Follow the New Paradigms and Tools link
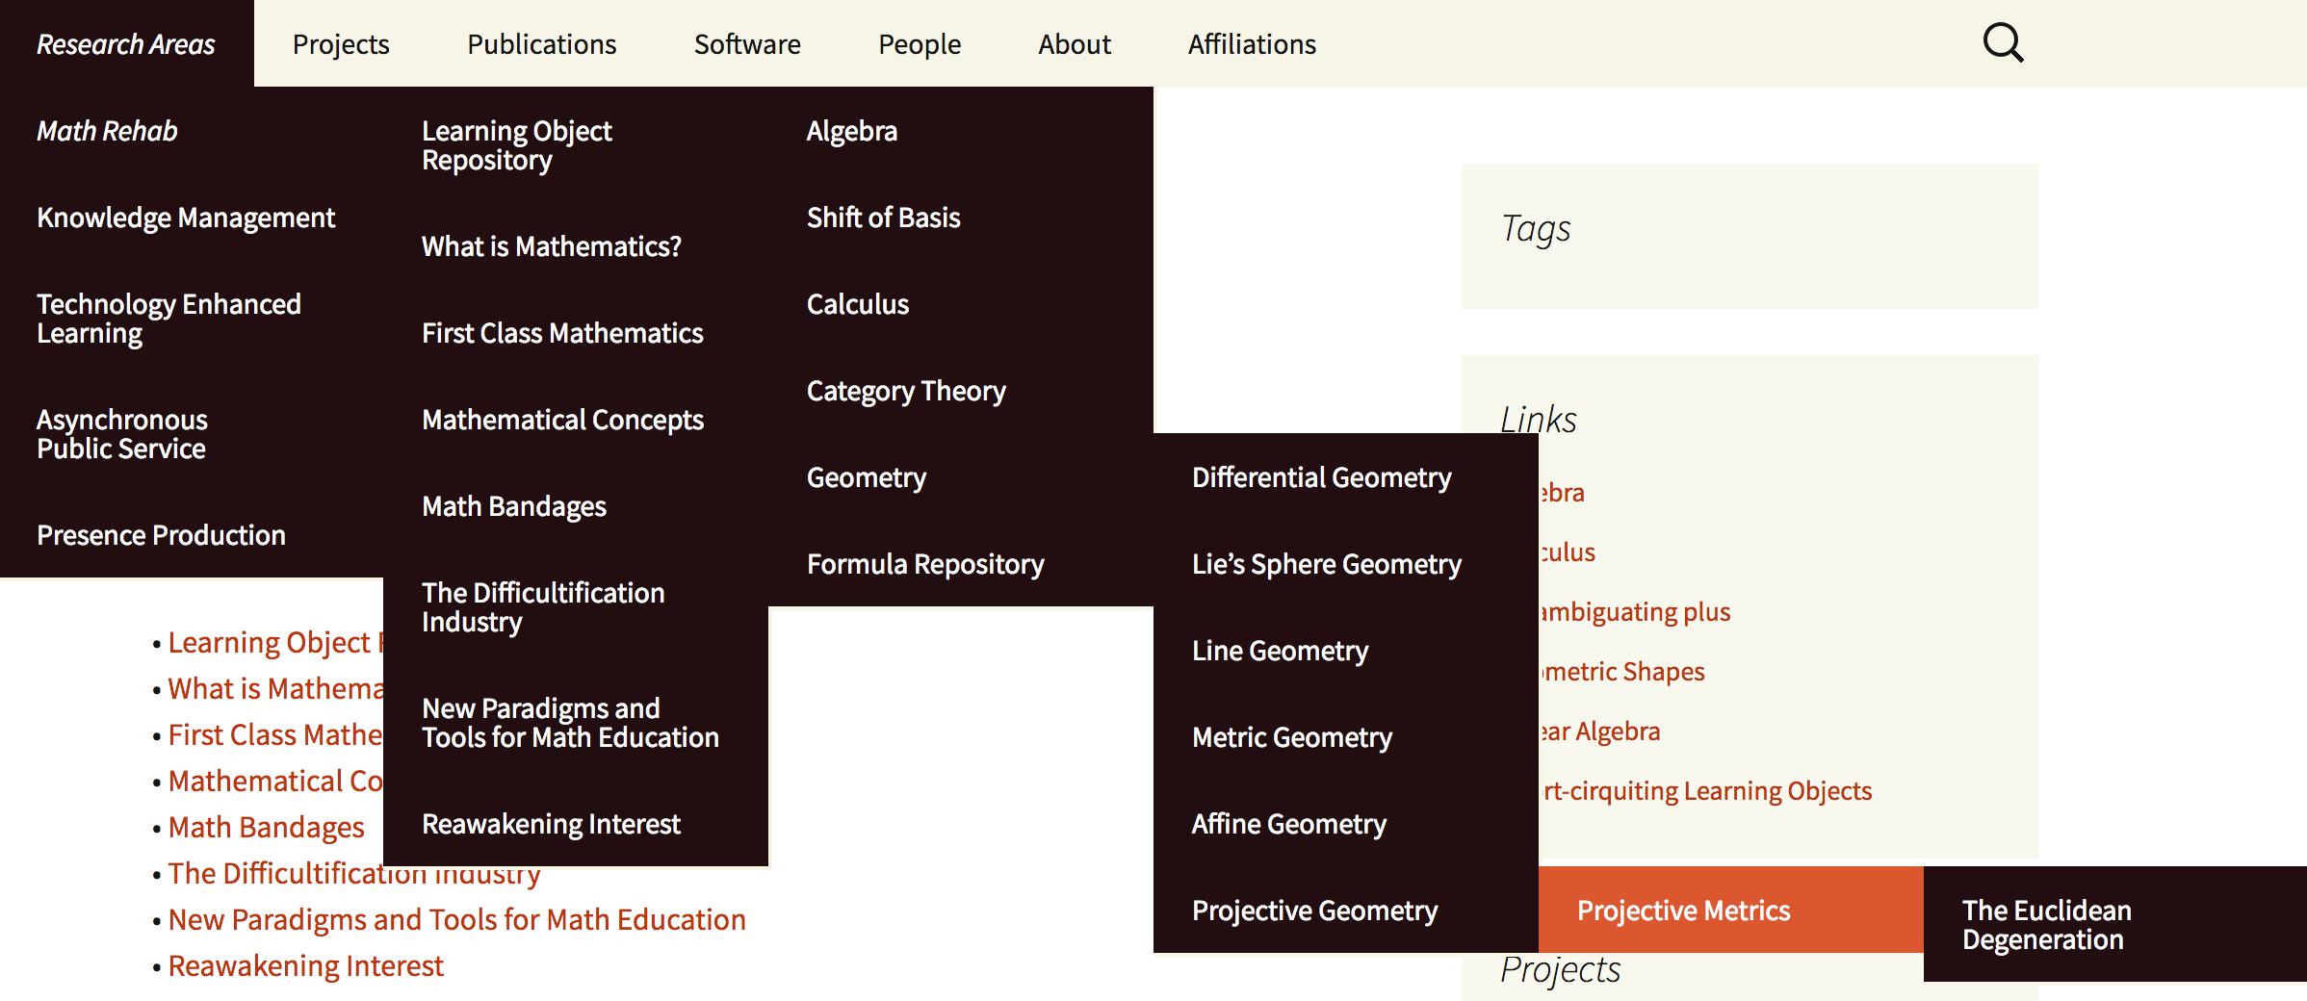Screen dimensions: 2307x1001 (x=456, y=919)
